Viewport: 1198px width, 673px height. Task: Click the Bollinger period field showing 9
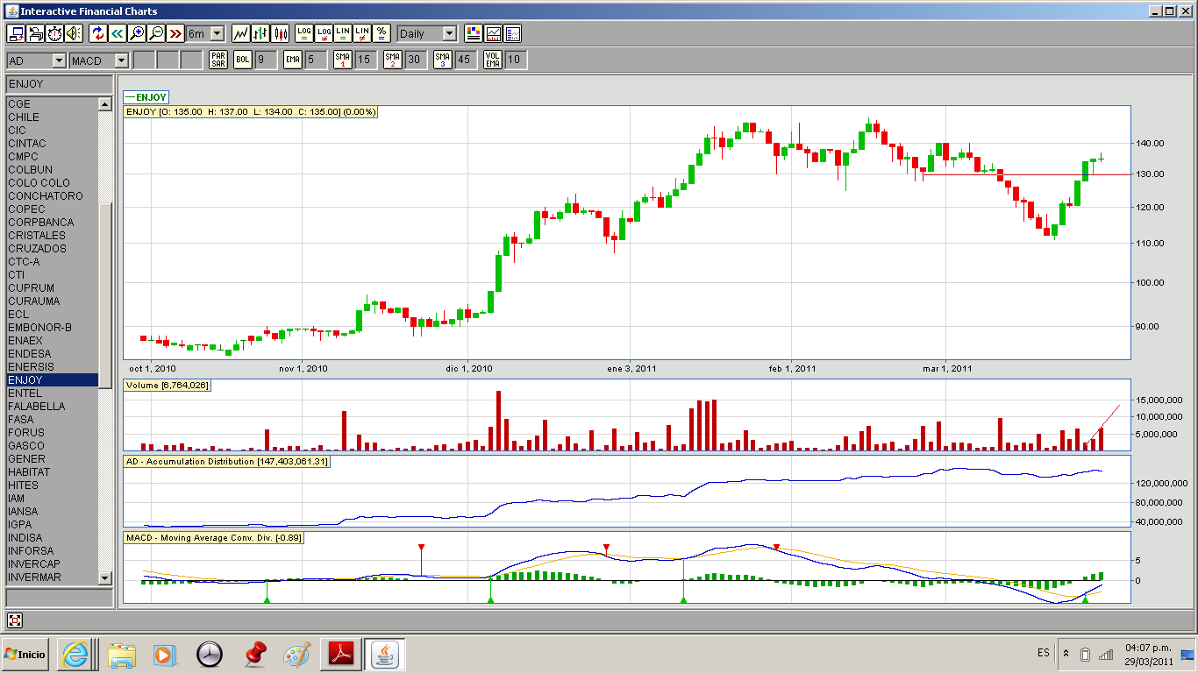pos(266,60)
